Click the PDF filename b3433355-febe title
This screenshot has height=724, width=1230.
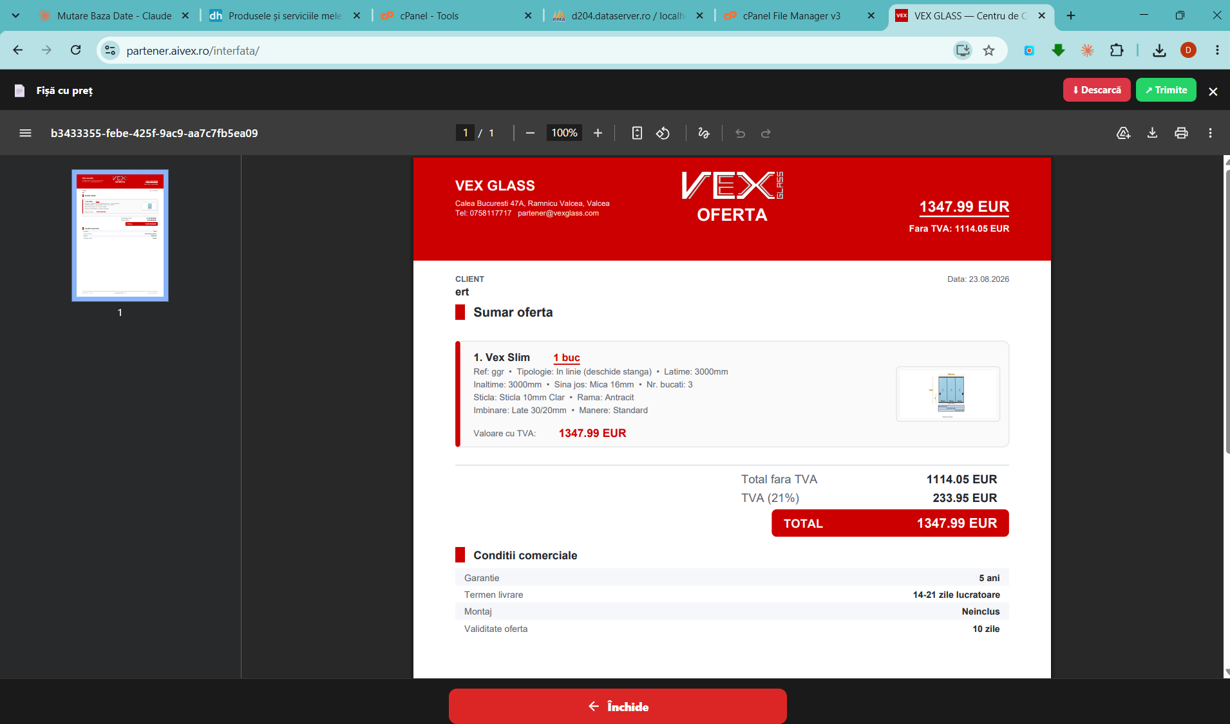(154, 133)
